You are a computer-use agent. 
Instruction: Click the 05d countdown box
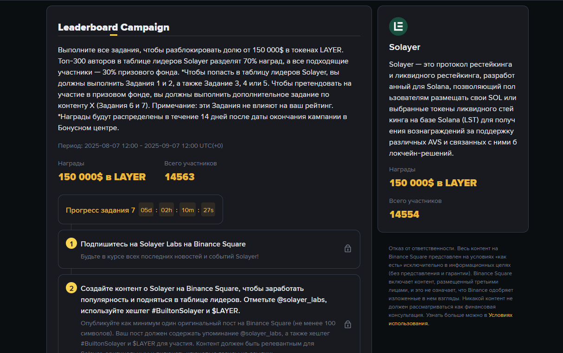point(146,210)
